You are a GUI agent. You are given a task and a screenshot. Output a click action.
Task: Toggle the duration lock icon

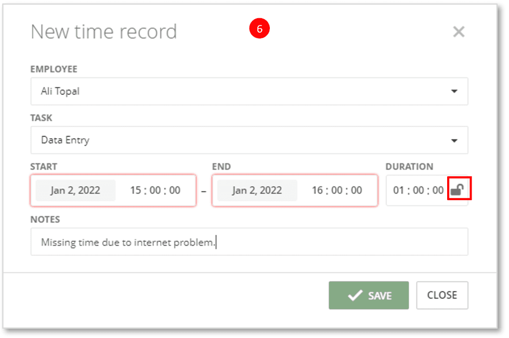pos(457,189)
